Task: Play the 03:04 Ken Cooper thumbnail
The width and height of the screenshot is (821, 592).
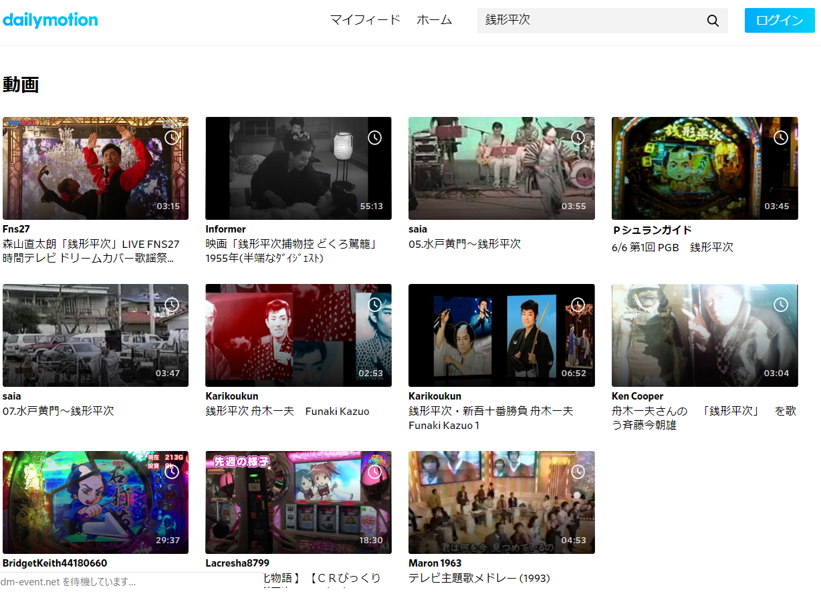Action: pos(705,335)
